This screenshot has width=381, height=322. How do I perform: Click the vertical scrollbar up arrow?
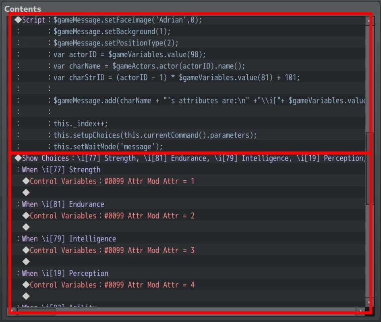tap(369, 21)
